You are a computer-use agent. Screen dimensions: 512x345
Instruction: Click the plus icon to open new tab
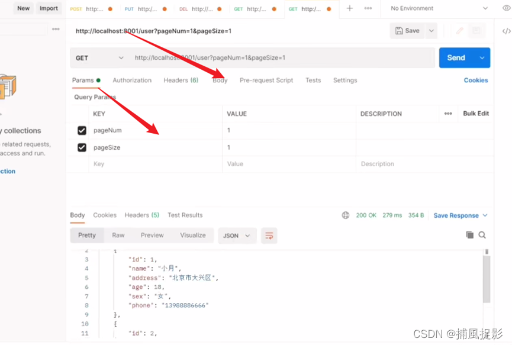(x=350, y=8)
